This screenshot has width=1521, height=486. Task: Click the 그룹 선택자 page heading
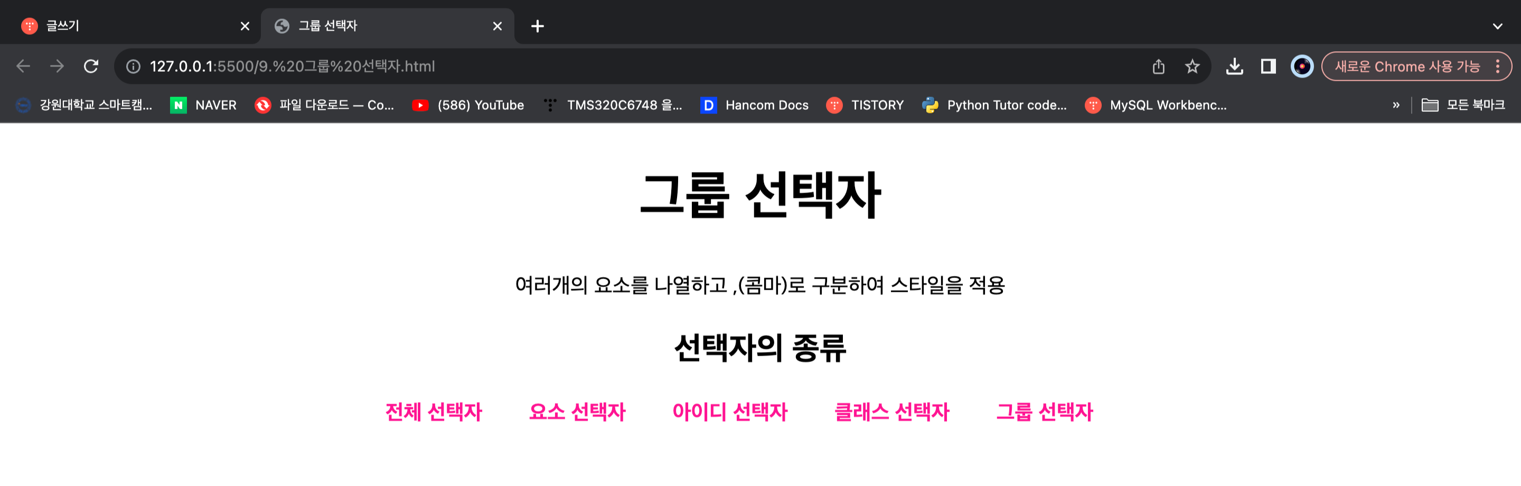click(x=760, y=196)
